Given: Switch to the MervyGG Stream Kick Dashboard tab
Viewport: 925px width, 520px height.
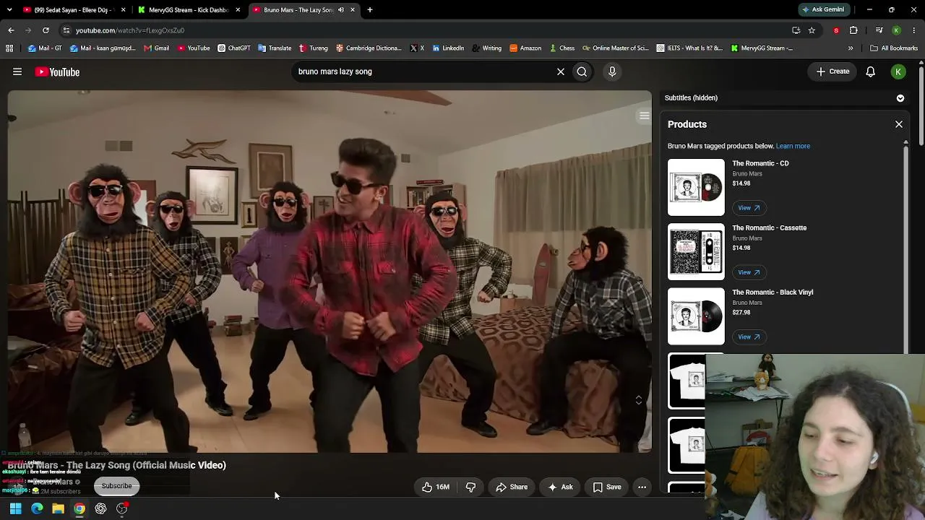Looking at the screenshot, I should point(189,10).
